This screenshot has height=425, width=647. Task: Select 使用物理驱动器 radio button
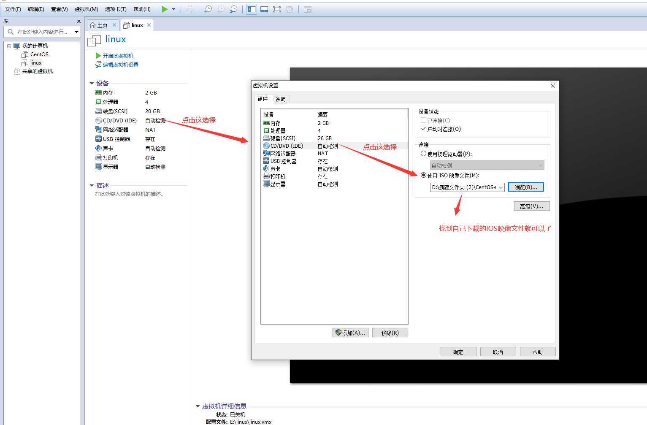click(x=424, y=154)
